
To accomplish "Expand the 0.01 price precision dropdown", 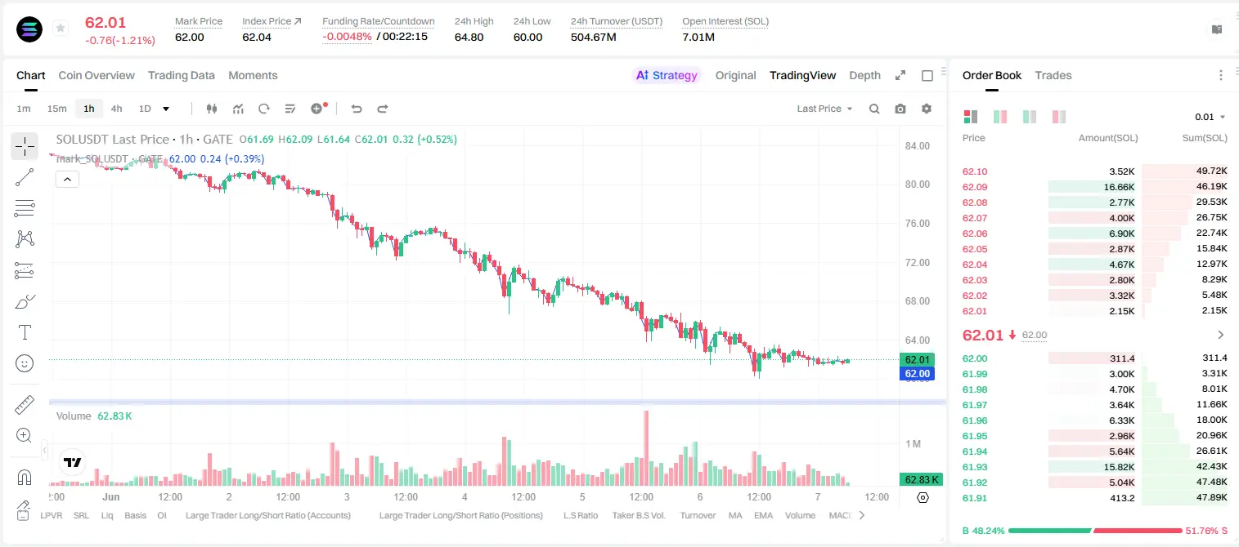I will (x=1210, y=117).
